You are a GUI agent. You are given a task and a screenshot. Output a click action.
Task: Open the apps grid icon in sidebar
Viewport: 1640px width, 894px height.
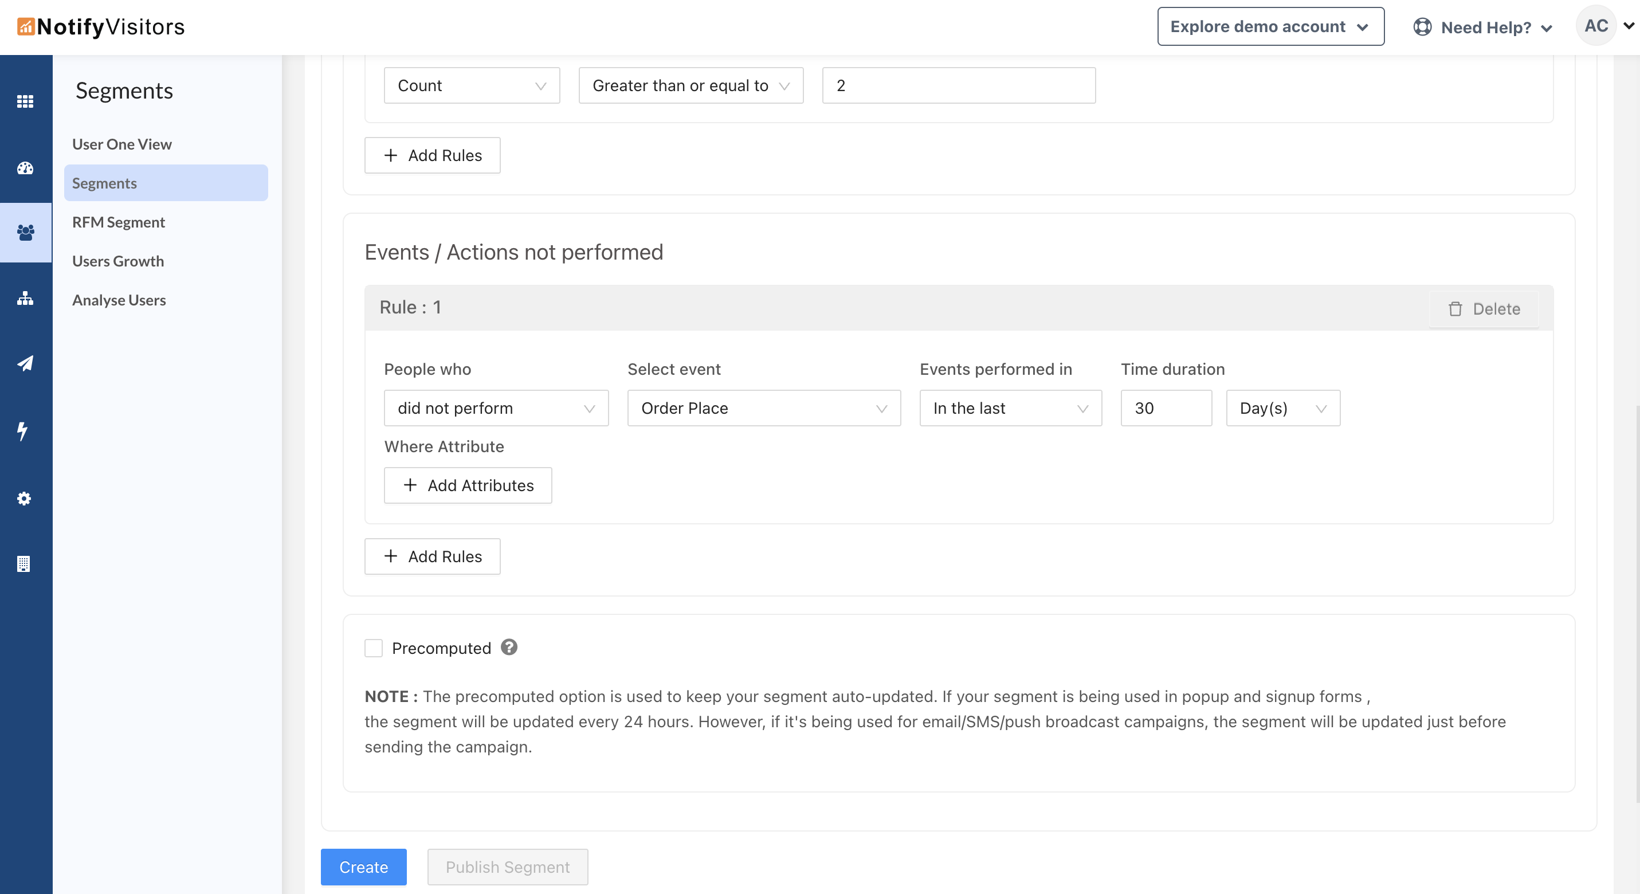click(x=25, y=101)
